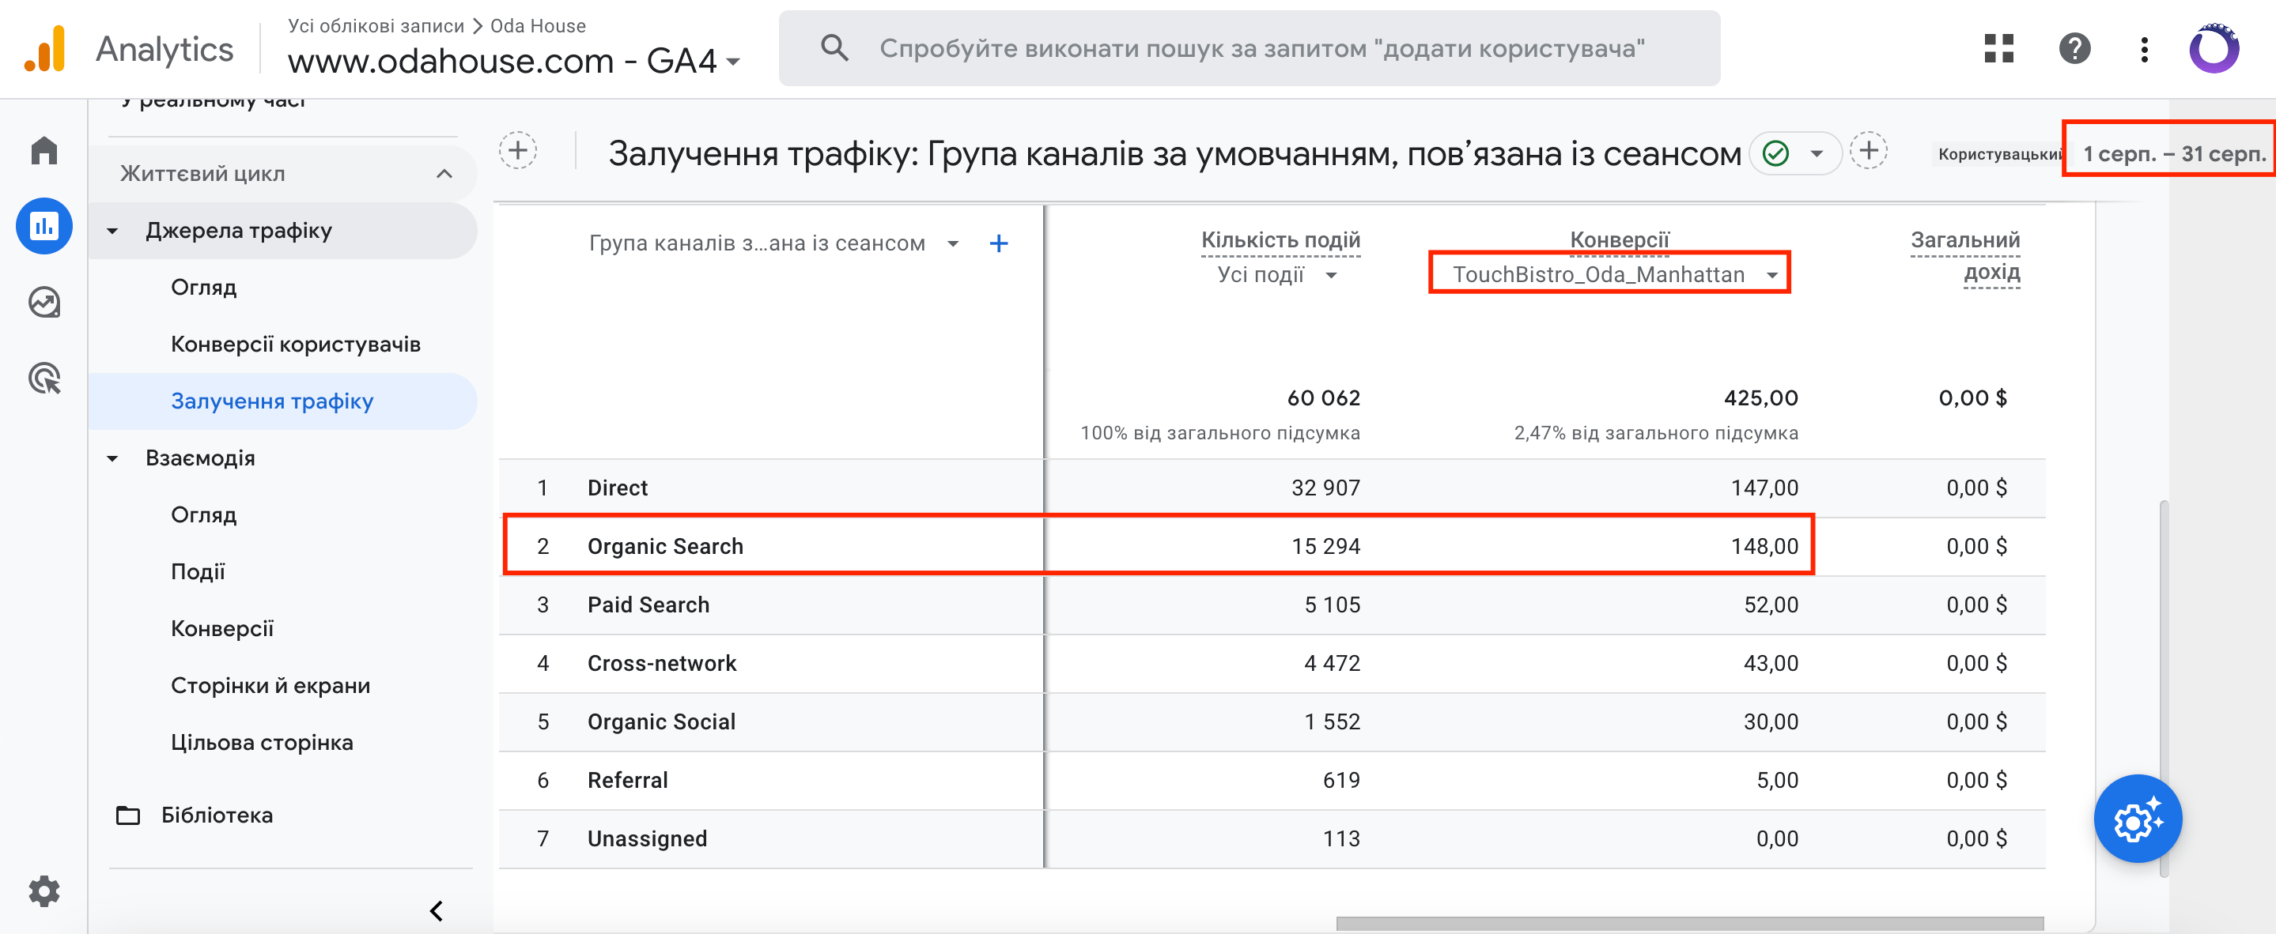Open the Advertising icon in left rail

click(x=44, y=378)
